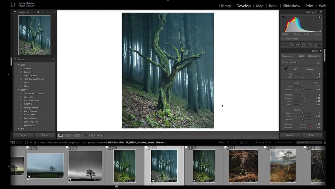Collapse the Color presets group
Screen dimensions: 335x189
[18, 65]
